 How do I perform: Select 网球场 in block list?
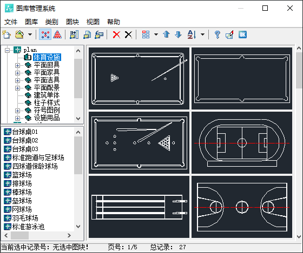pyautogui.click(x=22, y=210)
